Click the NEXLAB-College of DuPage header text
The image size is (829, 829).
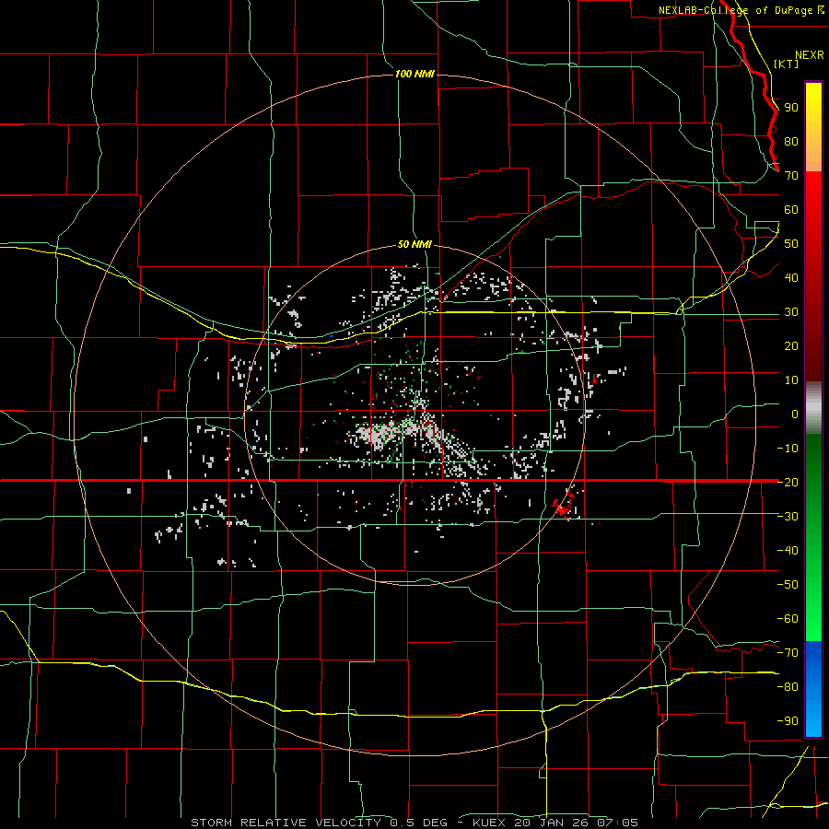(x=737, y=10)
